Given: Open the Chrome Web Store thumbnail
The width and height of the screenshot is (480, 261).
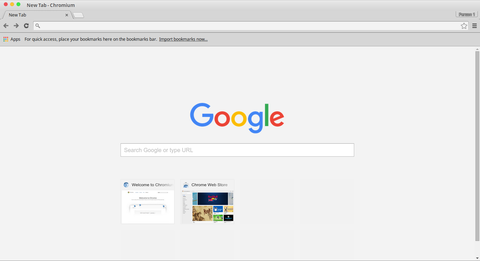Looking at the screenshot, I should point(207,202).
